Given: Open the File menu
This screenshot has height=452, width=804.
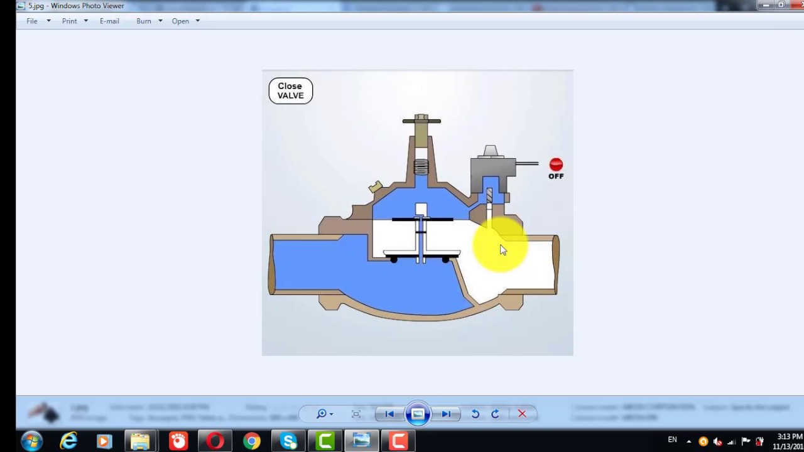Looking at the screenshot, I should pos(32,21).
